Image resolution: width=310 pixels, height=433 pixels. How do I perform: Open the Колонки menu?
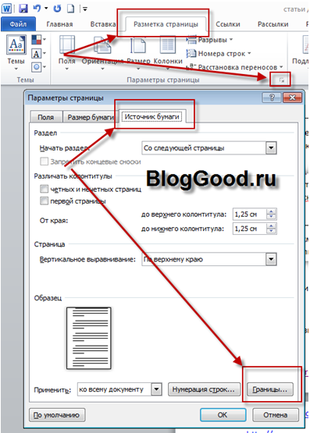[x=168, y=52]
